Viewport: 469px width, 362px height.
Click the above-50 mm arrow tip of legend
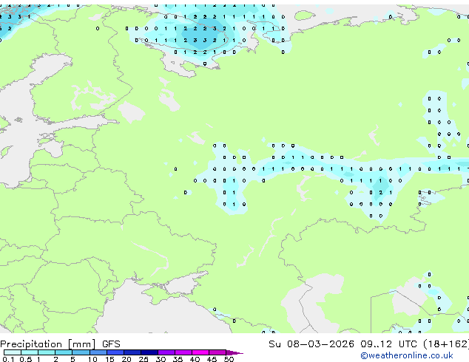234,352
